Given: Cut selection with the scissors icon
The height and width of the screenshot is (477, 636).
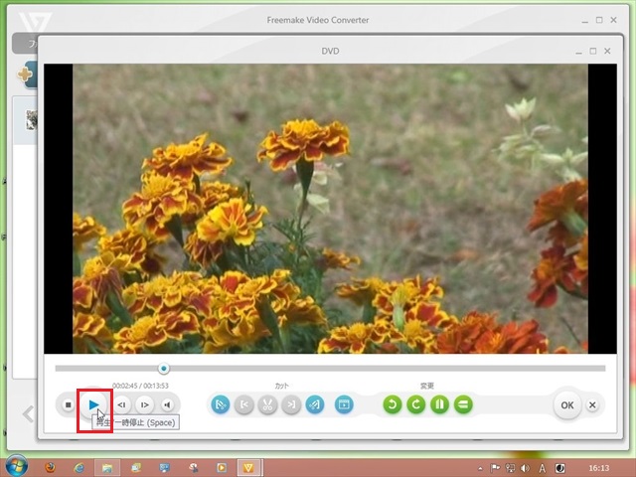Looking at the screenshot, I should [267, 404].
